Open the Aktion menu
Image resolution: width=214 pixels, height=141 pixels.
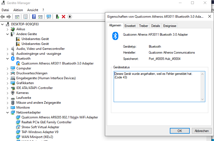click(18, 10)
